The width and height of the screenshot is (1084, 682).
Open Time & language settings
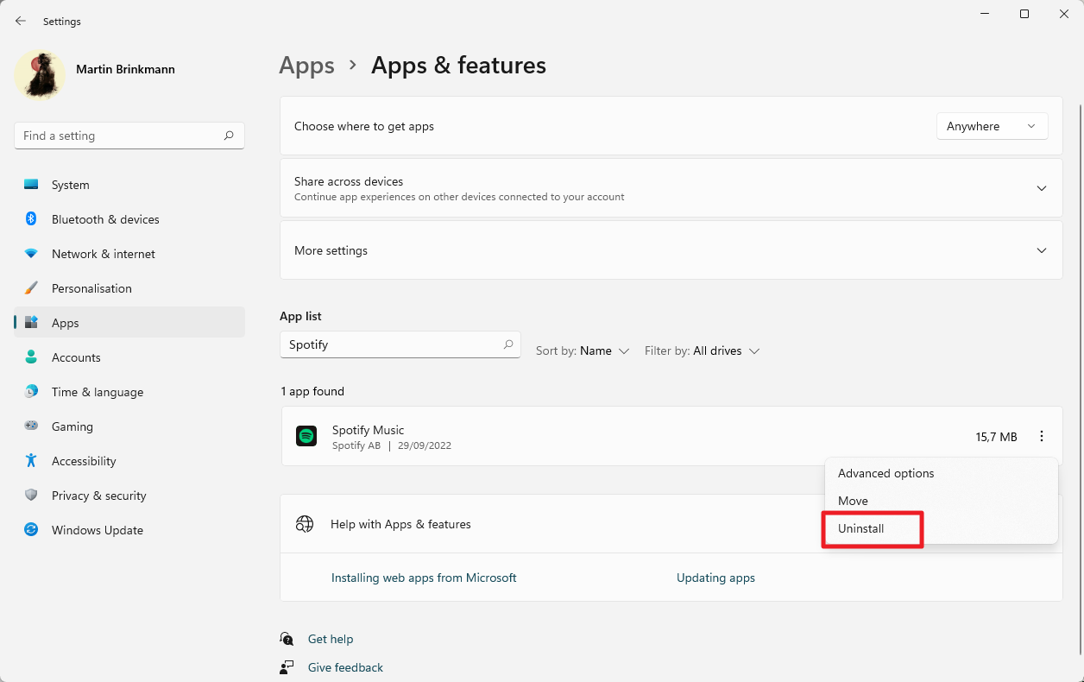tap(129, 392)
